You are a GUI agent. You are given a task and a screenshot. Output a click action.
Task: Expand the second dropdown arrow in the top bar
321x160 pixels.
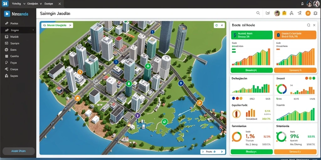[41, 4]
